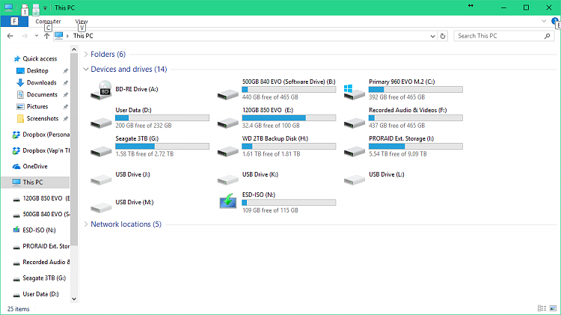Select the USB Drive (K:) icon
This screenshot has height=315, width=561.
[x=227, y=180]
